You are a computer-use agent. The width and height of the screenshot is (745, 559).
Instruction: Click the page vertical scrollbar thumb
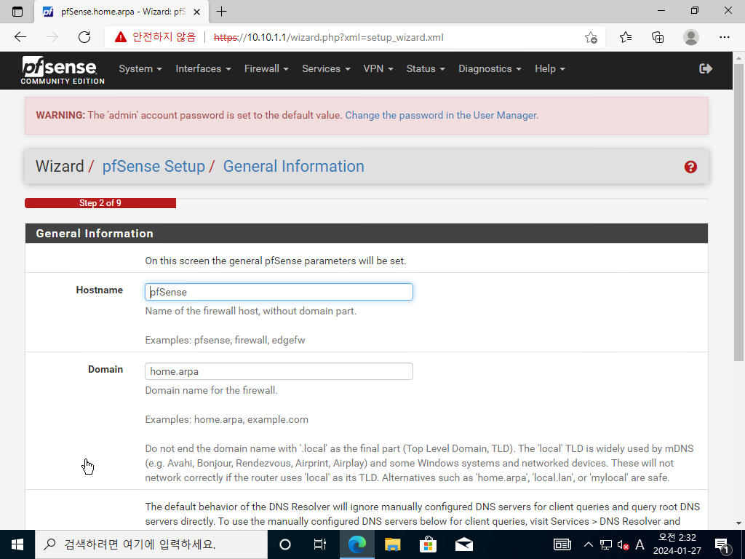point(738,212)
